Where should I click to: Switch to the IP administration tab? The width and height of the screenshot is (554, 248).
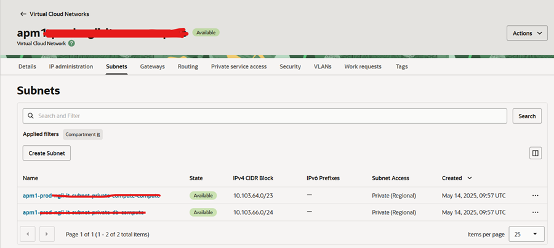tap(71, 66)
